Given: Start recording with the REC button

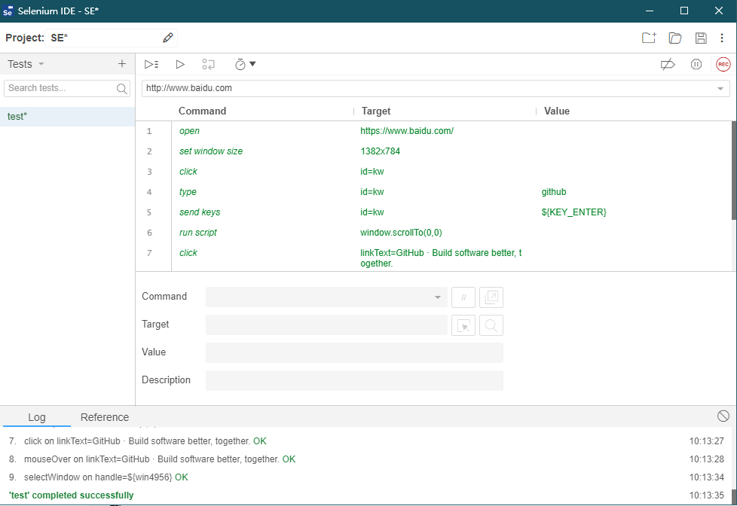Looking at the screenshot, I should click(x=723, y=65).
